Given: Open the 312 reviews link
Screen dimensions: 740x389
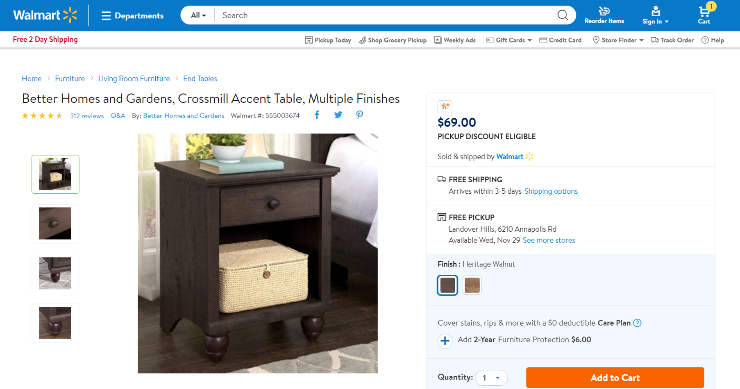Looking at the screenshot, I should (x=87, y=116).
